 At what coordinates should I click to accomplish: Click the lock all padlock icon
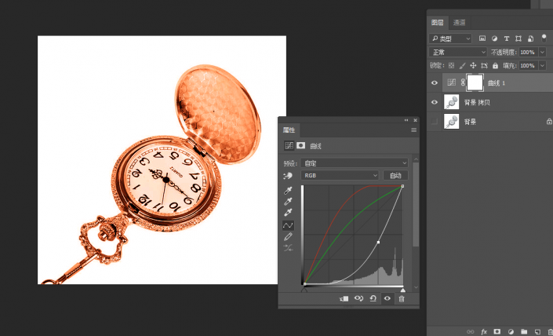click(x=495, y=65)
